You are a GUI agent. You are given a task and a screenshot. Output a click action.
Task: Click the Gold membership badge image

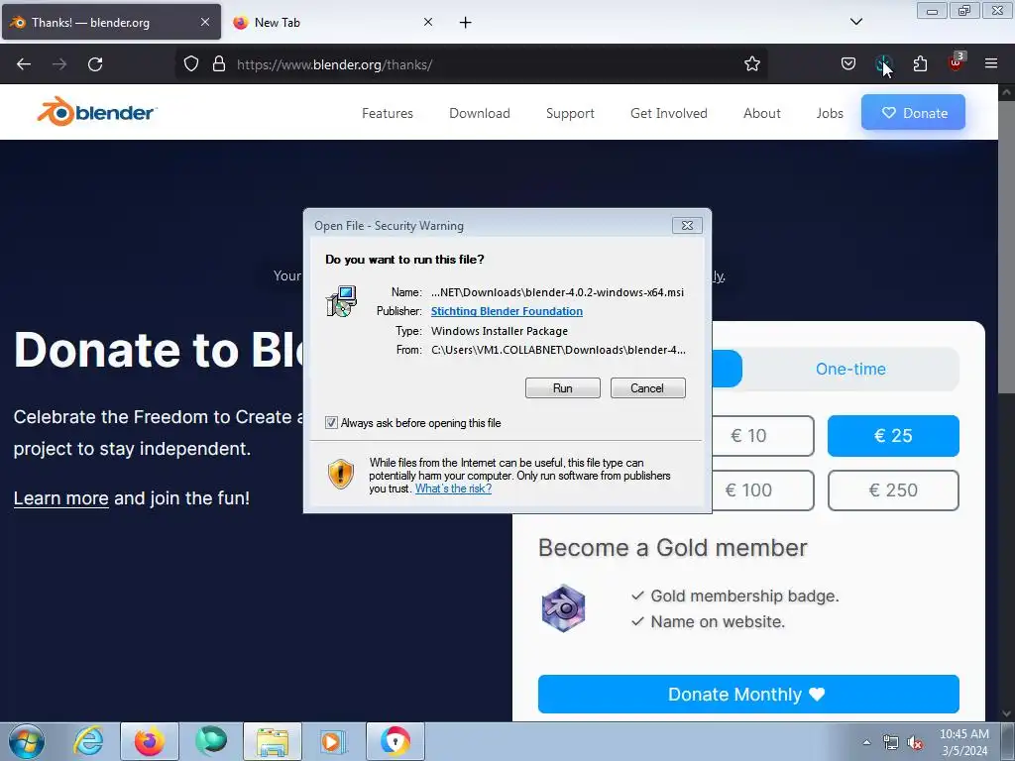pyautogui.click(x=563, y=608)
